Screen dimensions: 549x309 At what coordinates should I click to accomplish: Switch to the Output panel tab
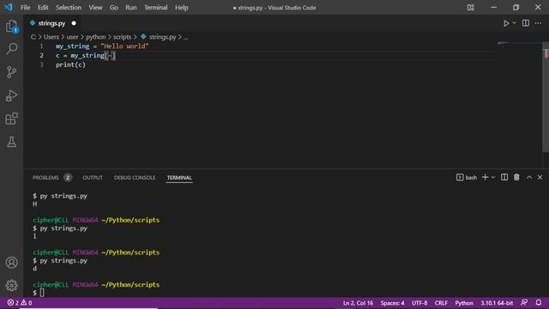click(x=93, y=178)
